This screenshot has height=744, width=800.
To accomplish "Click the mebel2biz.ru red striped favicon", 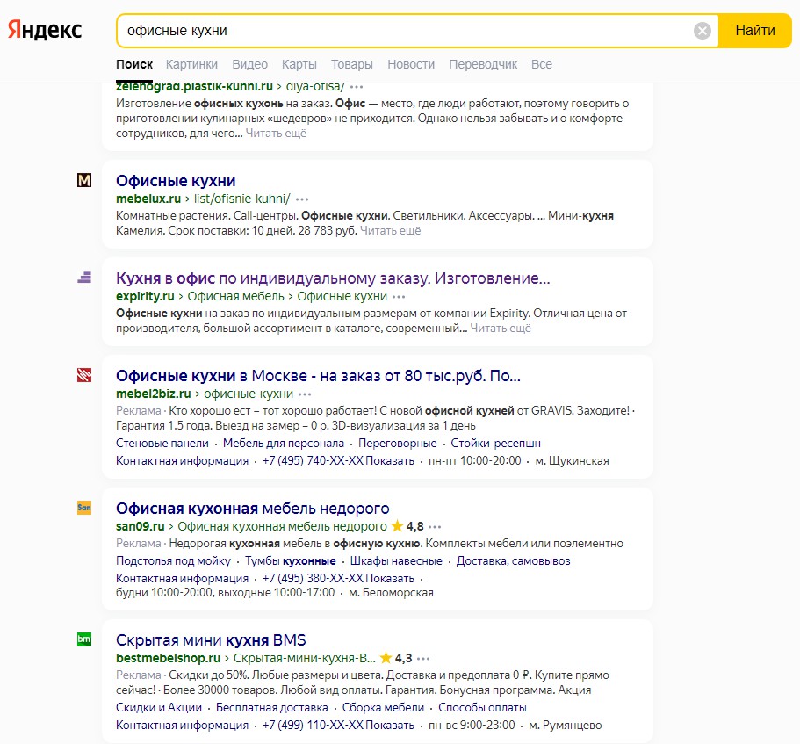I will [84, 375].
